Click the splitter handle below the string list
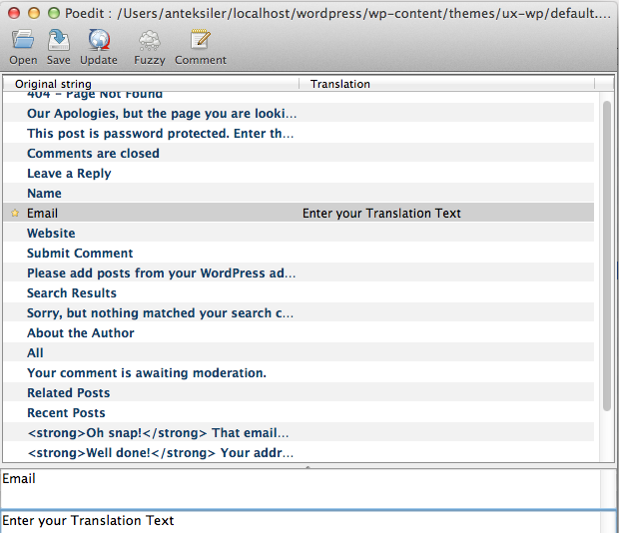Image resolution: width=619 pixels, height=533 pixels. (x=308, y=466)
